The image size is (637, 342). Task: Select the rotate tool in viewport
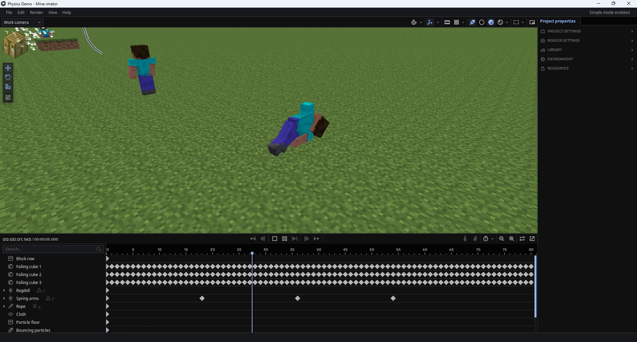click(8, 77)
